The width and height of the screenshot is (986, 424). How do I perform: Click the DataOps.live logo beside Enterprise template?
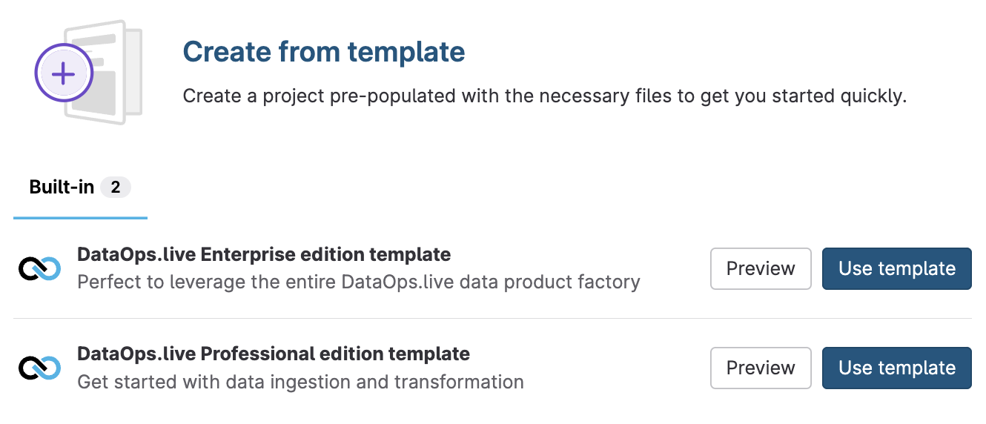(x=39, y=268)
